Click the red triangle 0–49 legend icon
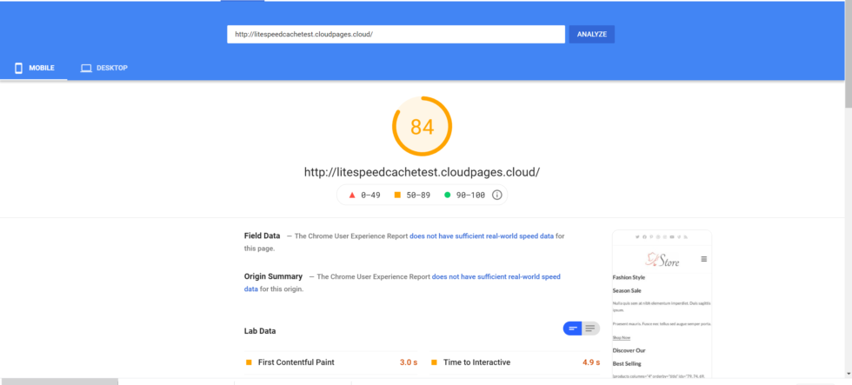 click(352, 196)
